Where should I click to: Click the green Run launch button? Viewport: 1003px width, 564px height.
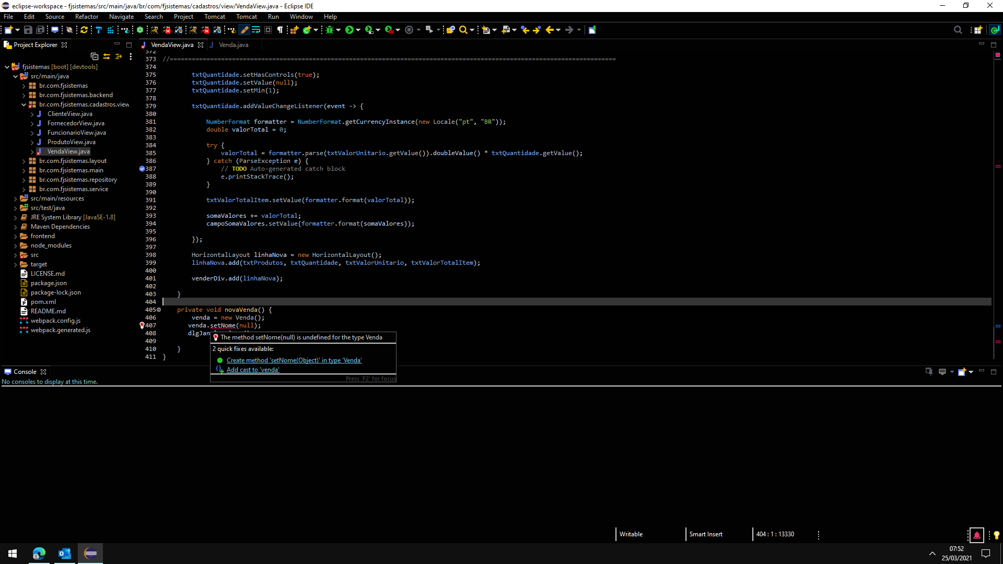349,30
